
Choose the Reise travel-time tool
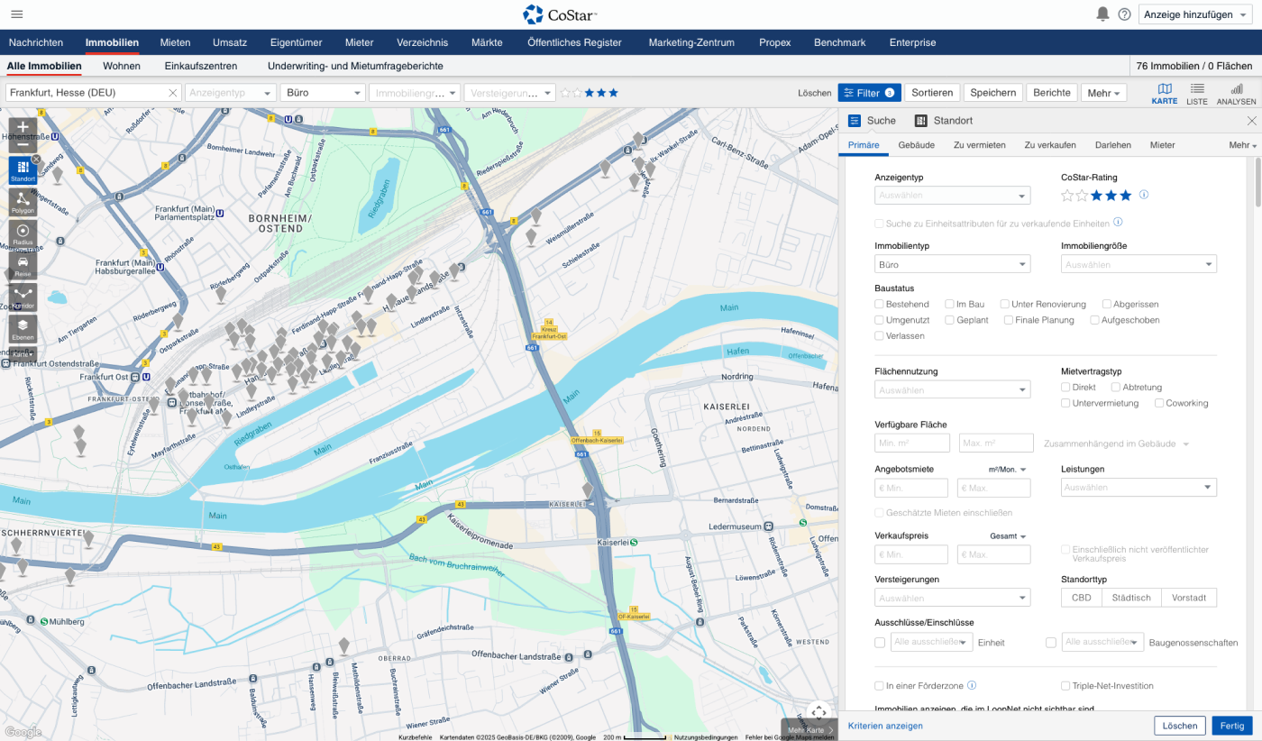[23, 265]
